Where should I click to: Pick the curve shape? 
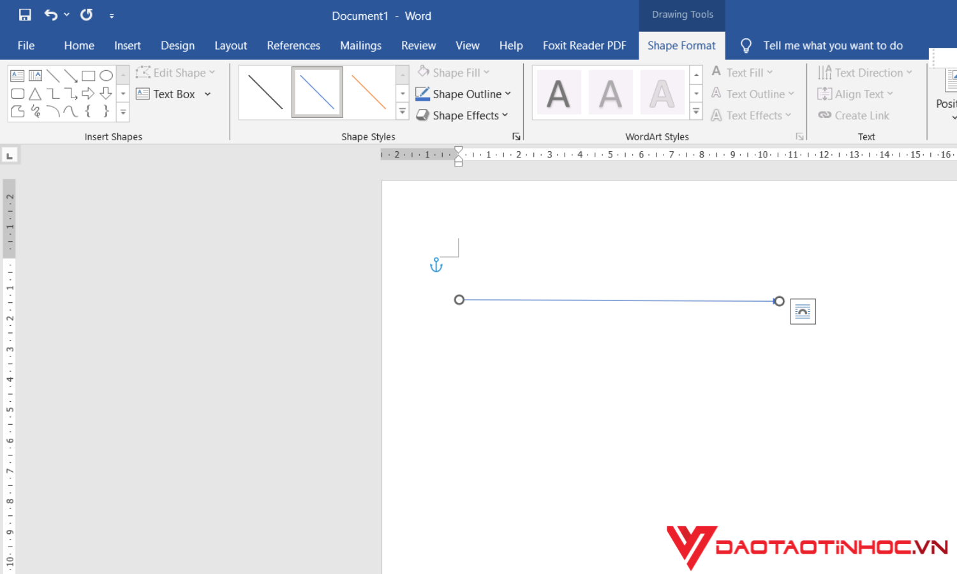pos(71,112)
